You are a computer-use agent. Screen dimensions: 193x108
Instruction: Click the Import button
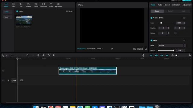click(x=20, y=11)
